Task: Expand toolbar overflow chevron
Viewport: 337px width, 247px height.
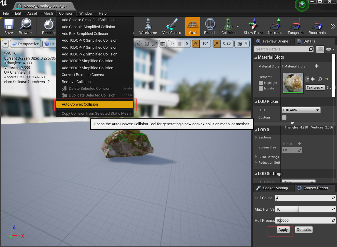Action: 333,27
